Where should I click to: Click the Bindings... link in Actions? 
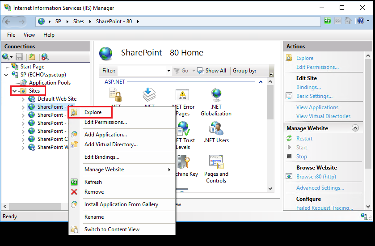coord(308,87)
